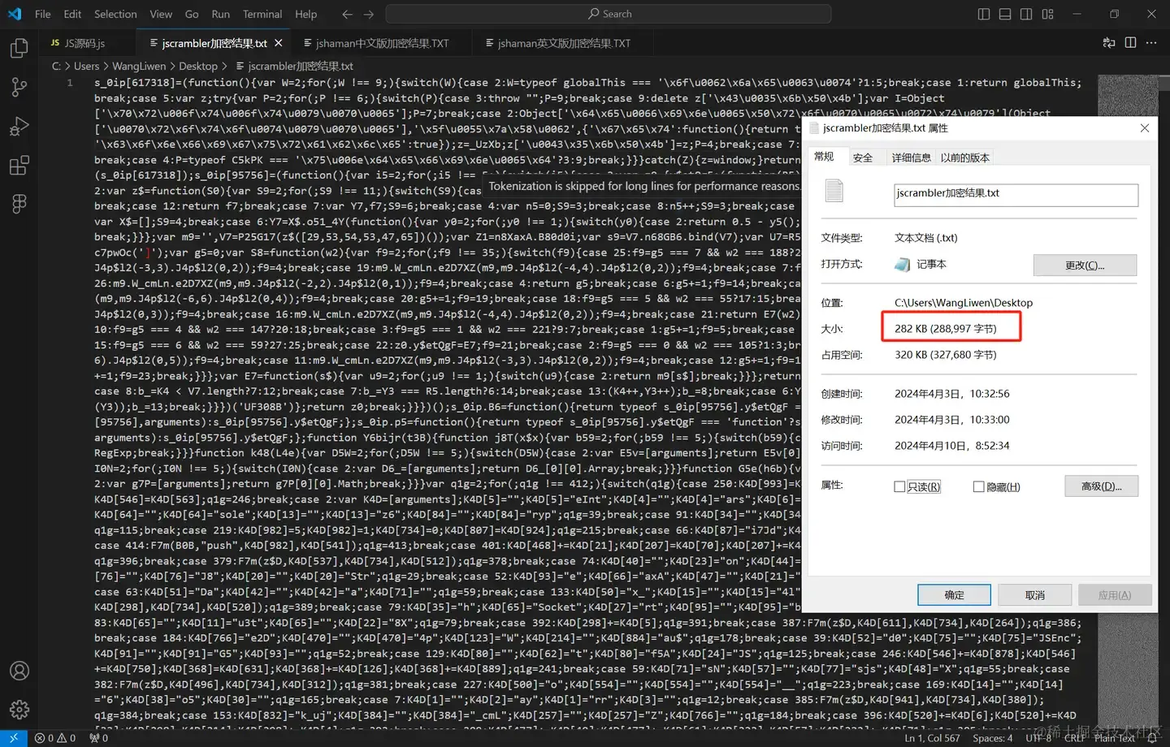Go forward with the right arrow

click(369, 14)
